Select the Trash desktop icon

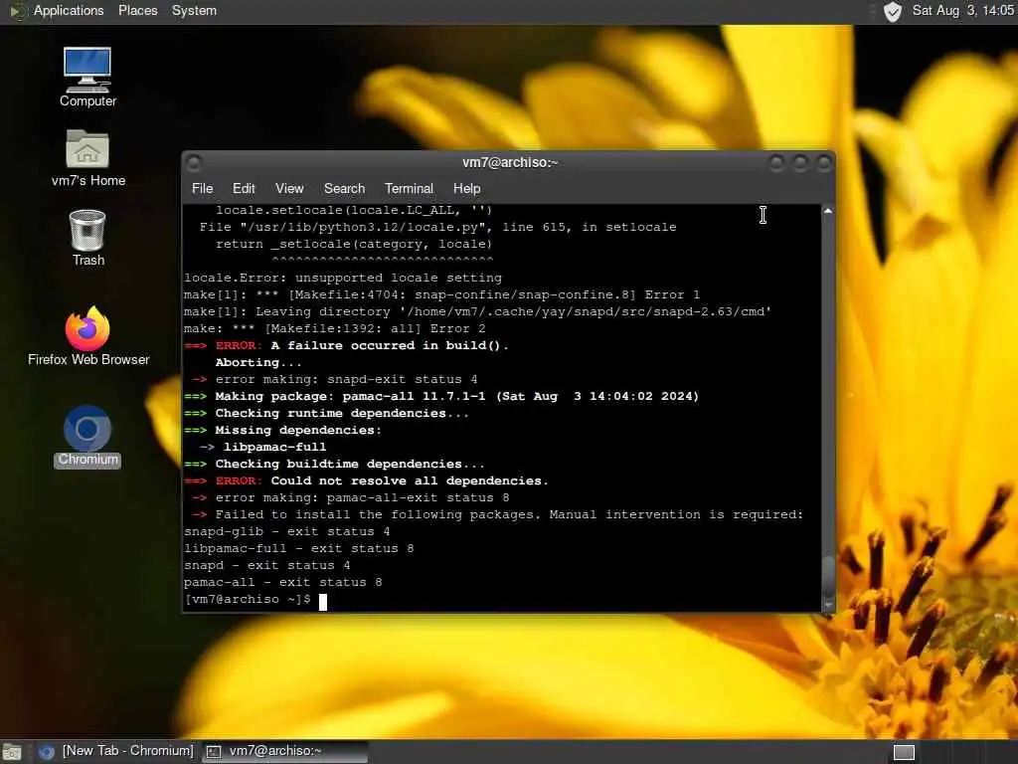coord(87,238)
